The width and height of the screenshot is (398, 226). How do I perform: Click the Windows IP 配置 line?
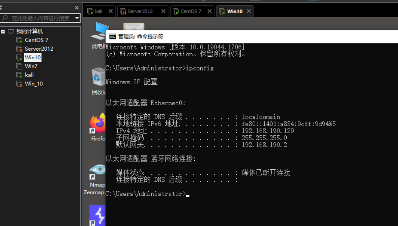[x=132, y=82]
